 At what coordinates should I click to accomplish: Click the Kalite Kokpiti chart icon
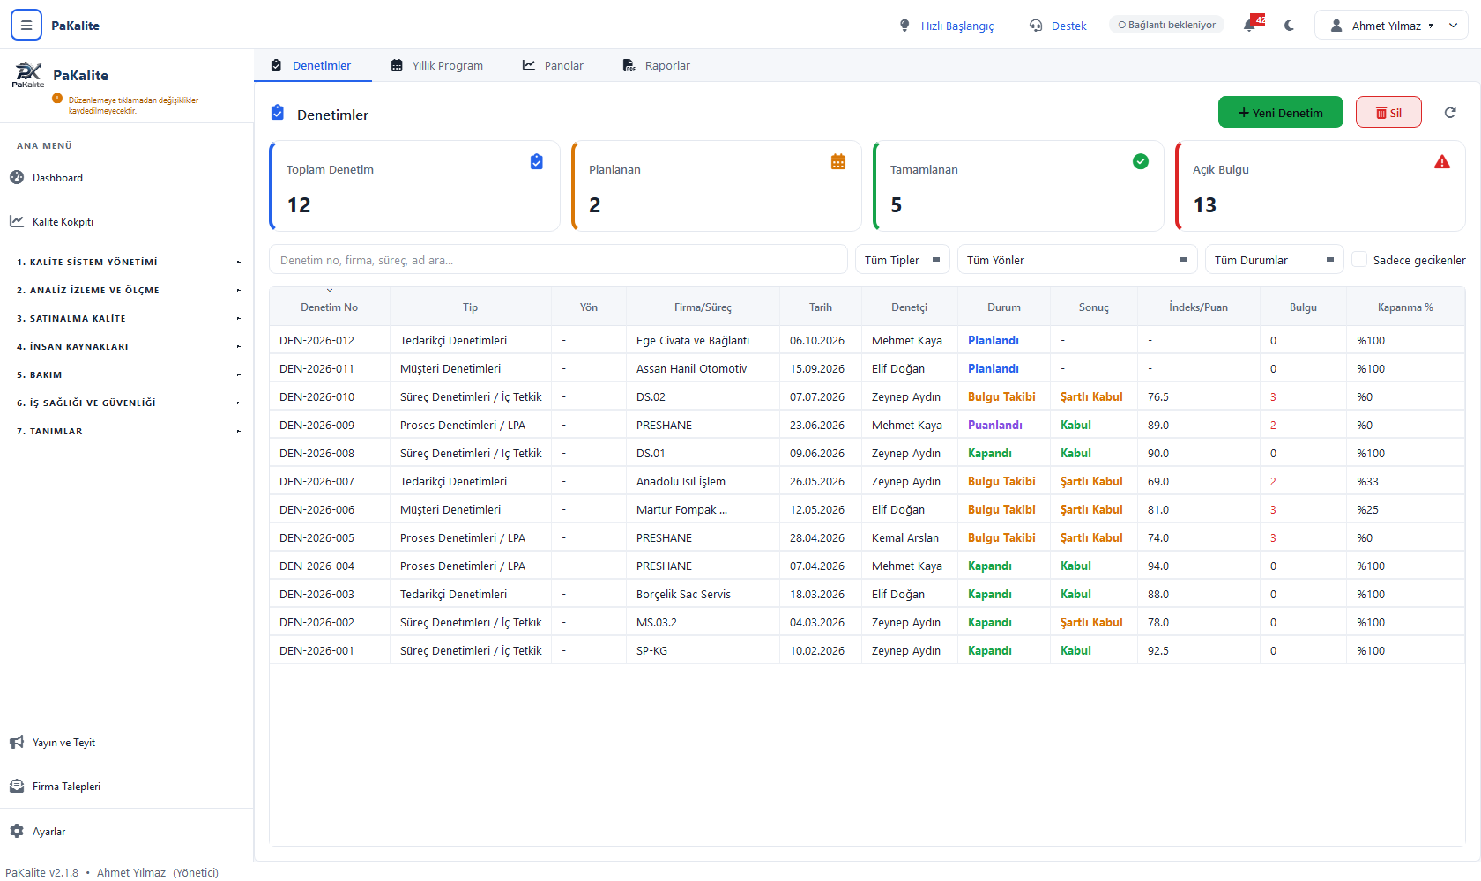pos(17,221)
